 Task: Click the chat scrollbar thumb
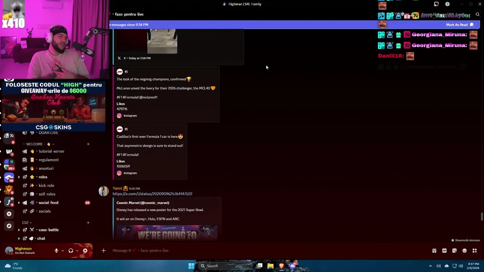482,217
